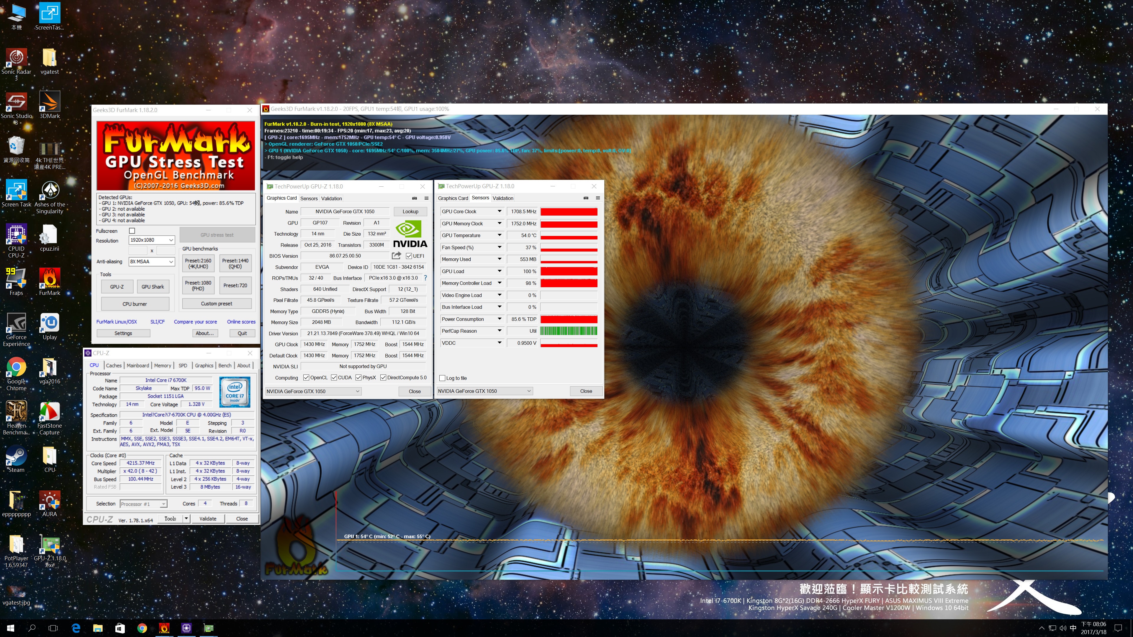Toggle the OpenCL checkbox
1133x637 pixels.
coord(306,377)
